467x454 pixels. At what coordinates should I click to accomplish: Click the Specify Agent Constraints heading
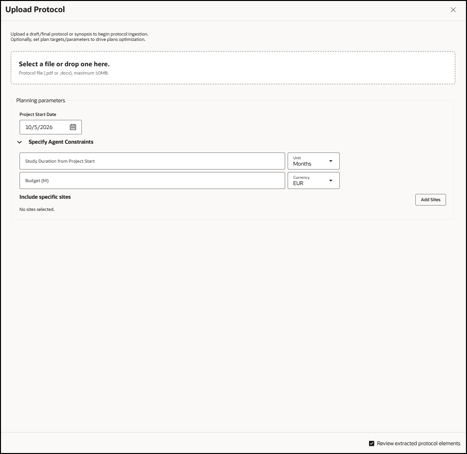[61, 142]
